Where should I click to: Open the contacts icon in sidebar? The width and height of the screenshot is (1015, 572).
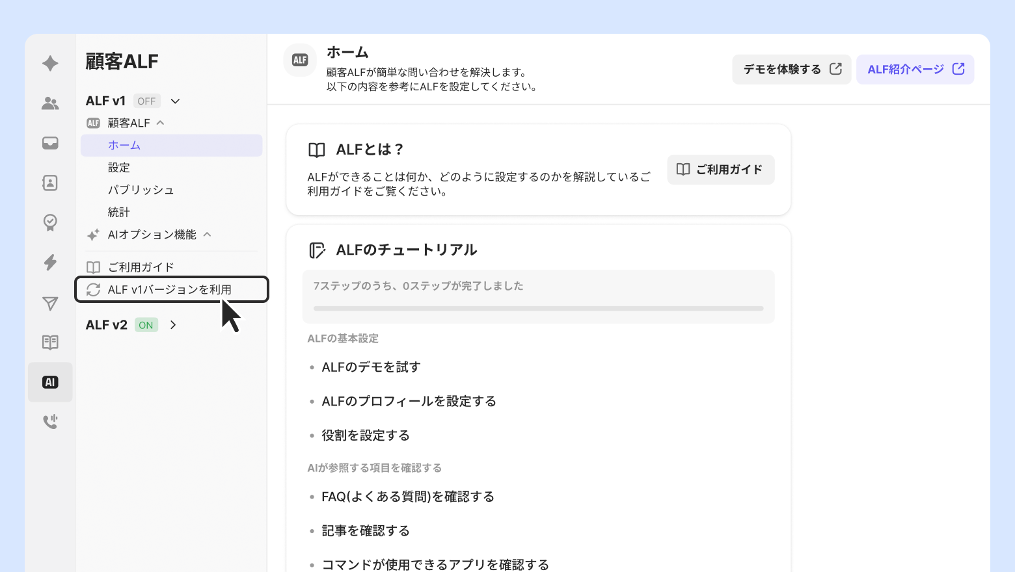coord(50,183)
